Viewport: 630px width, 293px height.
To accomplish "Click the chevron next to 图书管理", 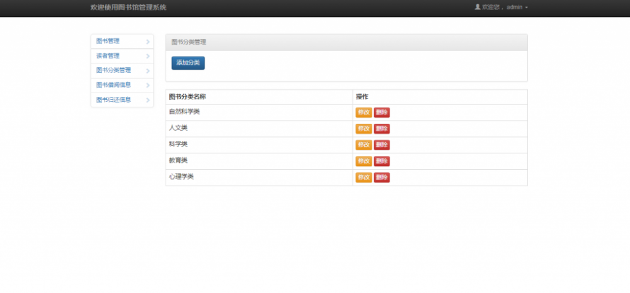I will point(148,41).
